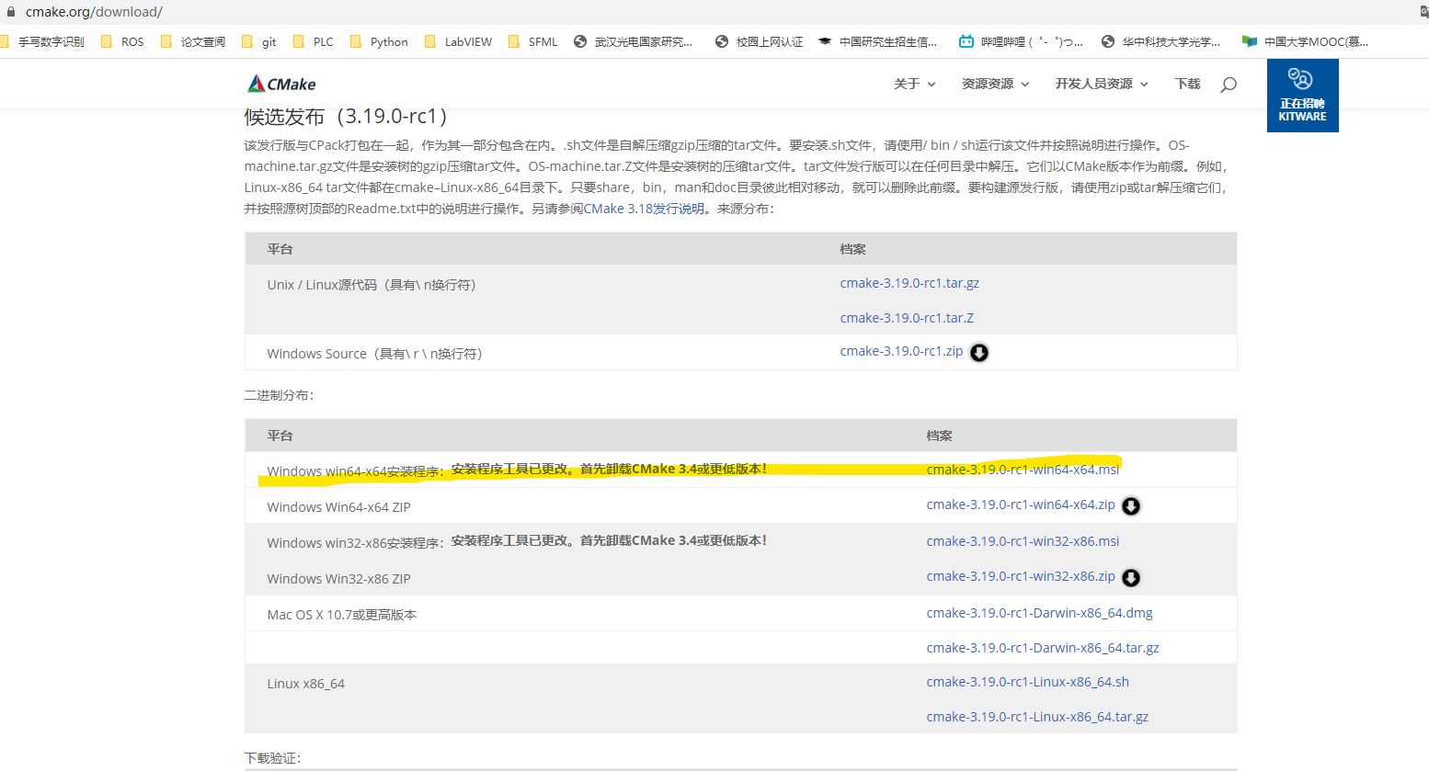This screenshot has height=771, width=1429.
Task: Click the Windows Source platform cell
Action: (374, 354)
